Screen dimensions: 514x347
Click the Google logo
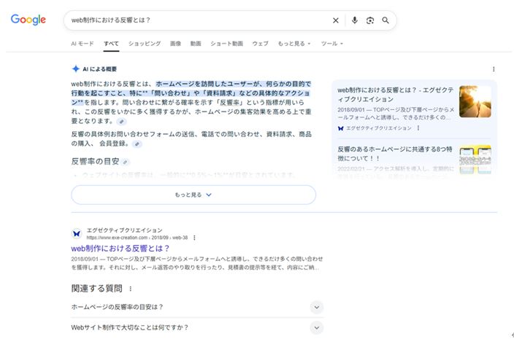pos(28,20)
